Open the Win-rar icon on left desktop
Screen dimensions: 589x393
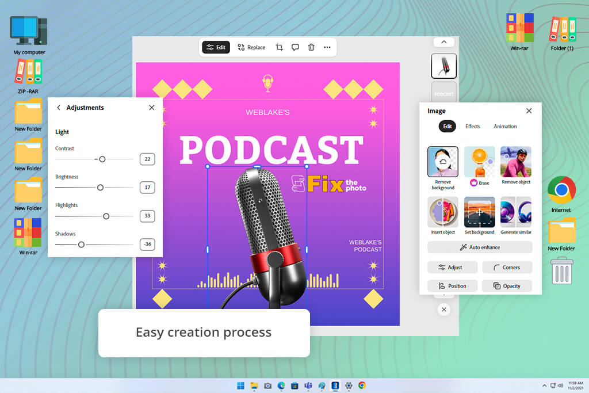[x=28, y=236]
